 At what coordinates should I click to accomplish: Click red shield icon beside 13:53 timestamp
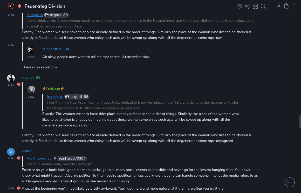click(x=19, y=84)
